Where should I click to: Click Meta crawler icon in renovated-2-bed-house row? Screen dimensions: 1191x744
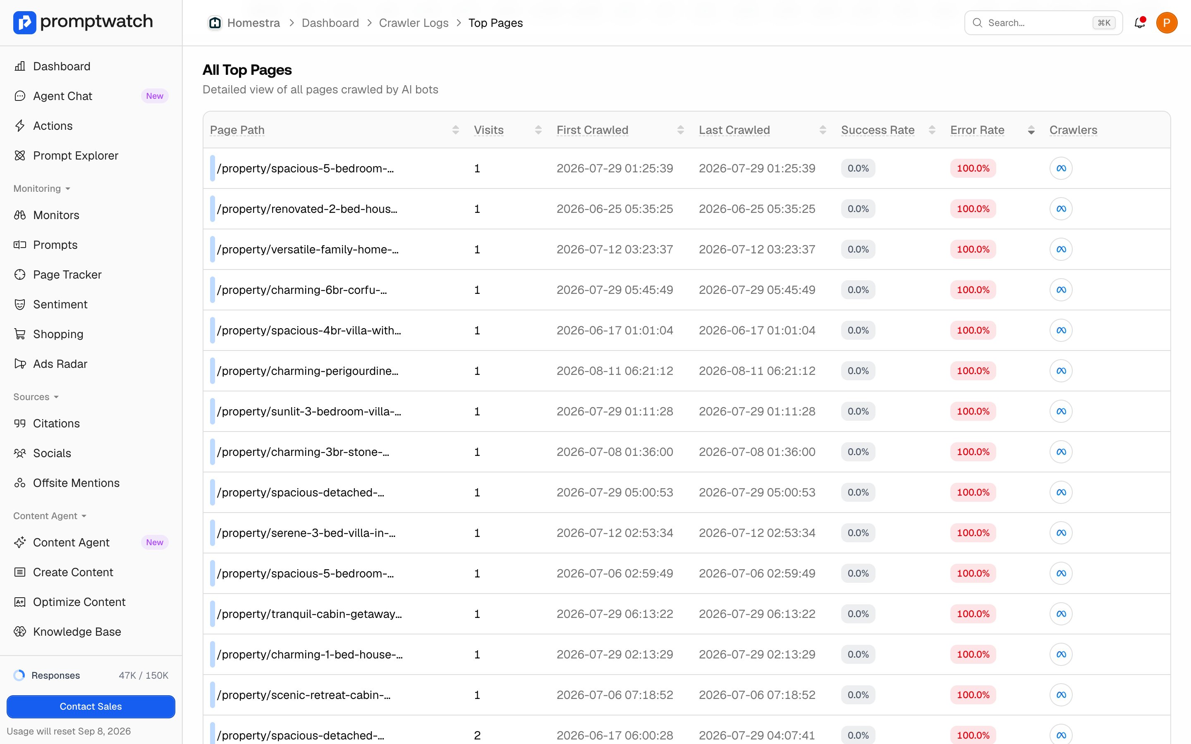click(1061, 209)
